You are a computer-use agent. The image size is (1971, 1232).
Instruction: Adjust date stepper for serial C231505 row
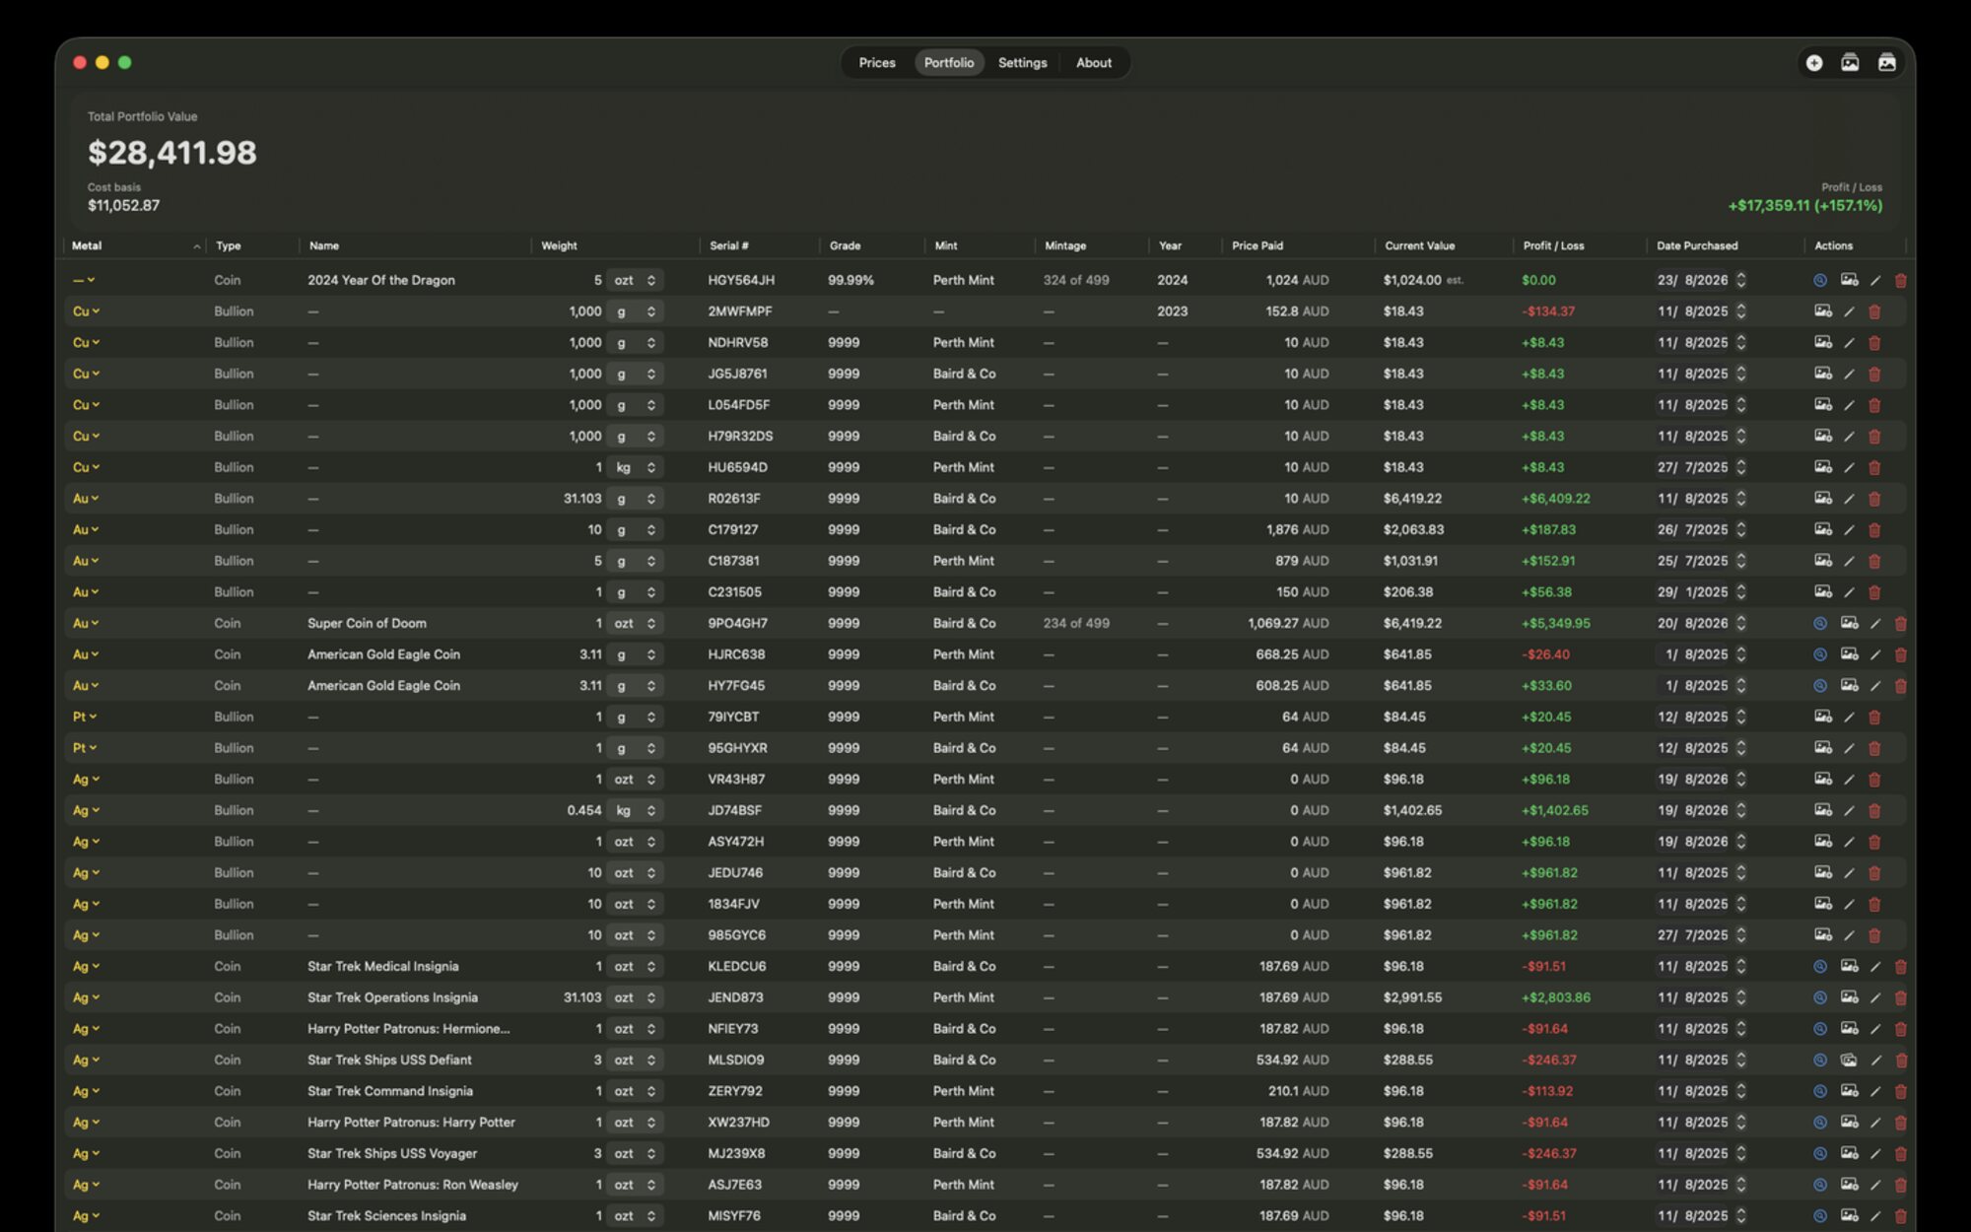click(1741, 592)
